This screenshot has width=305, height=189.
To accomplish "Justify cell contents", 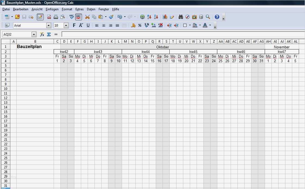I will pos(117,25).
